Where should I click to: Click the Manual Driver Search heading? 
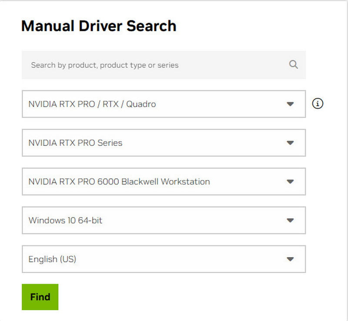coord(99,26)
